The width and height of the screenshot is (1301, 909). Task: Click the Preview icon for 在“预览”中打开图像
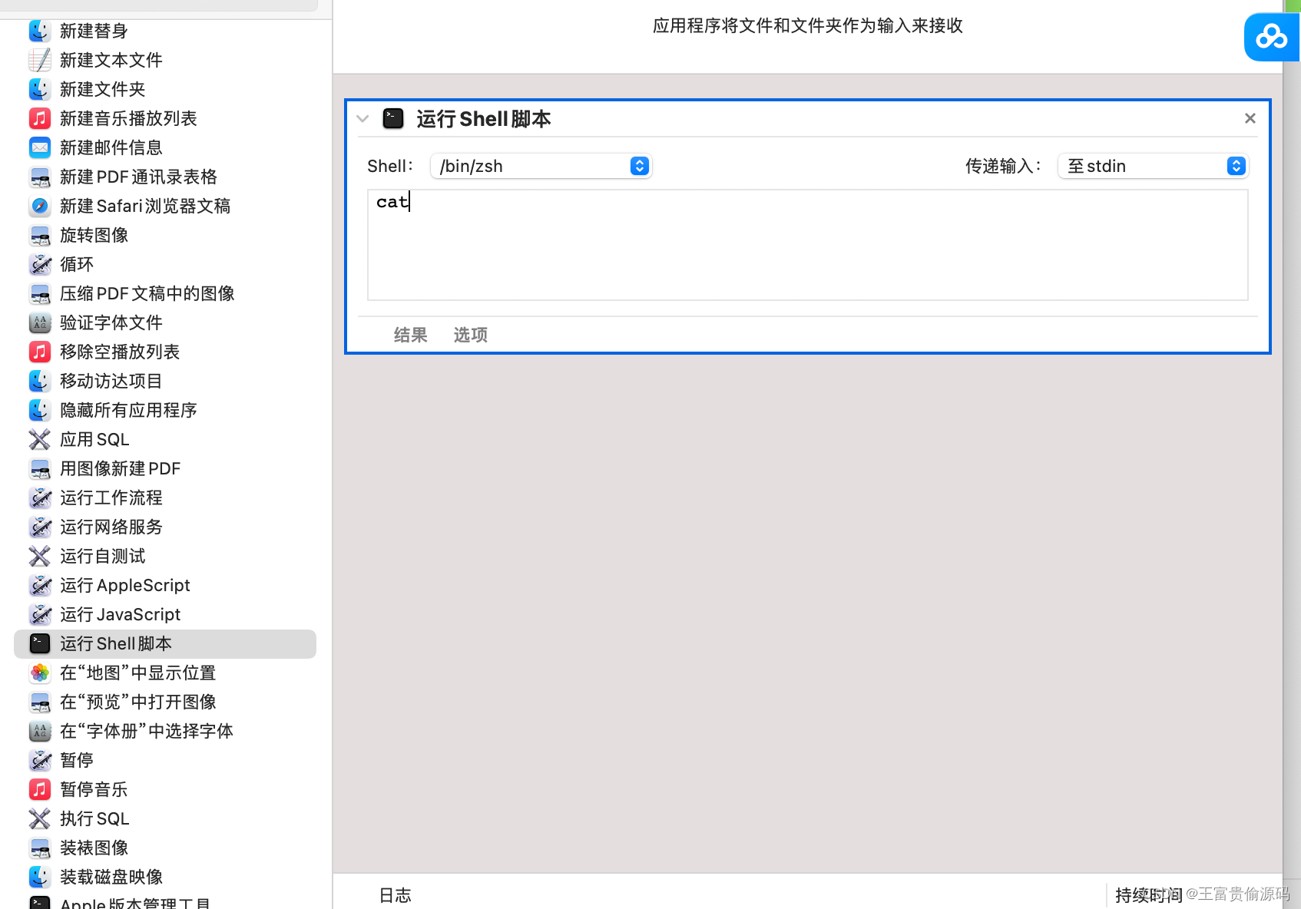(40, 702)
